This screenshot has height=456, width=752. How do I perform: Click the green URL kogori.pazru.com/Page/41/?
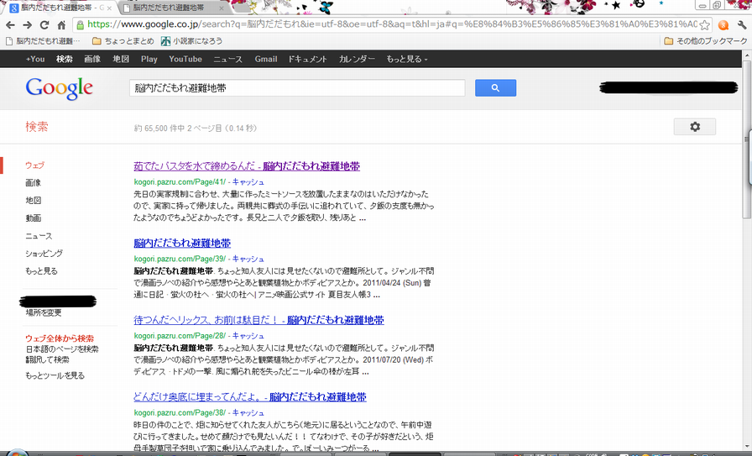[180, 182]
